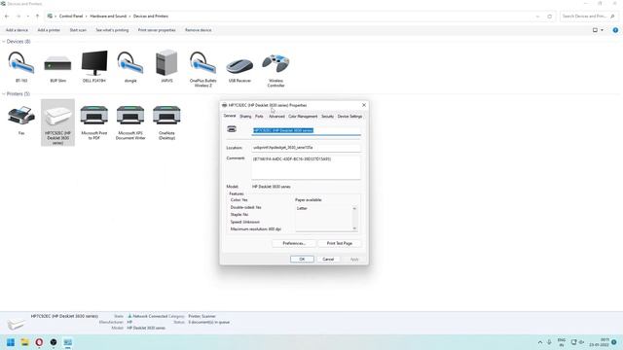Click Remove device in toolbar
This screenshot has height=350, width=623.
click(x=198, y=30)
